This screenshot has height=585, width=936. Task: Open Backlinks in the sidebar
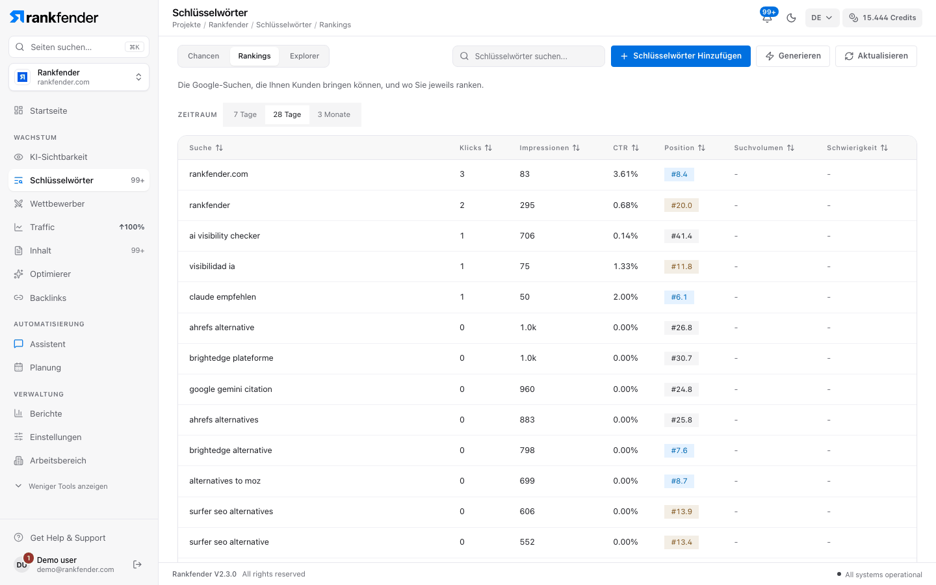79,298
